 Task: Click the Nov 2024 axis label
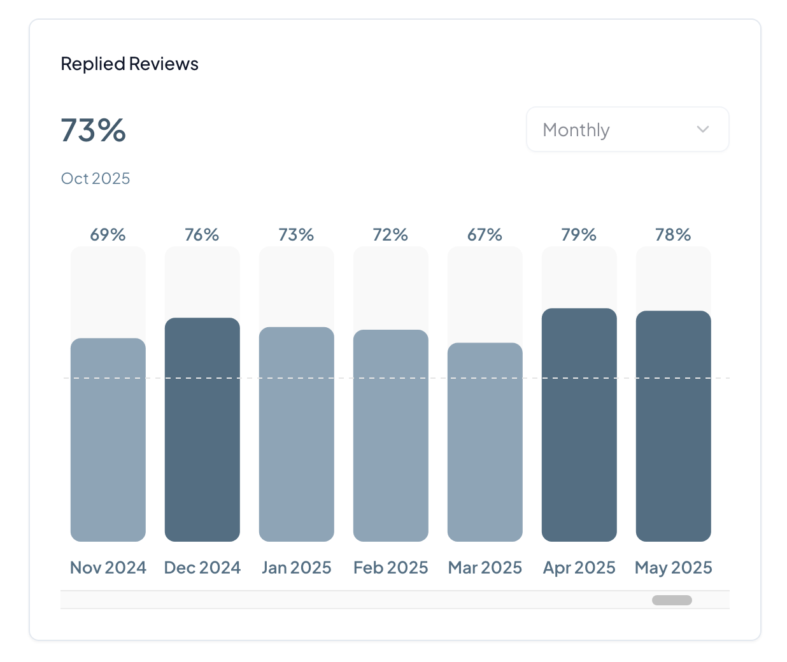click(108, 567)
